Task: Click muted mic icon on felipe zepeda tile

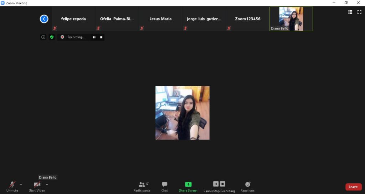Action: click(x=55, y=28)
